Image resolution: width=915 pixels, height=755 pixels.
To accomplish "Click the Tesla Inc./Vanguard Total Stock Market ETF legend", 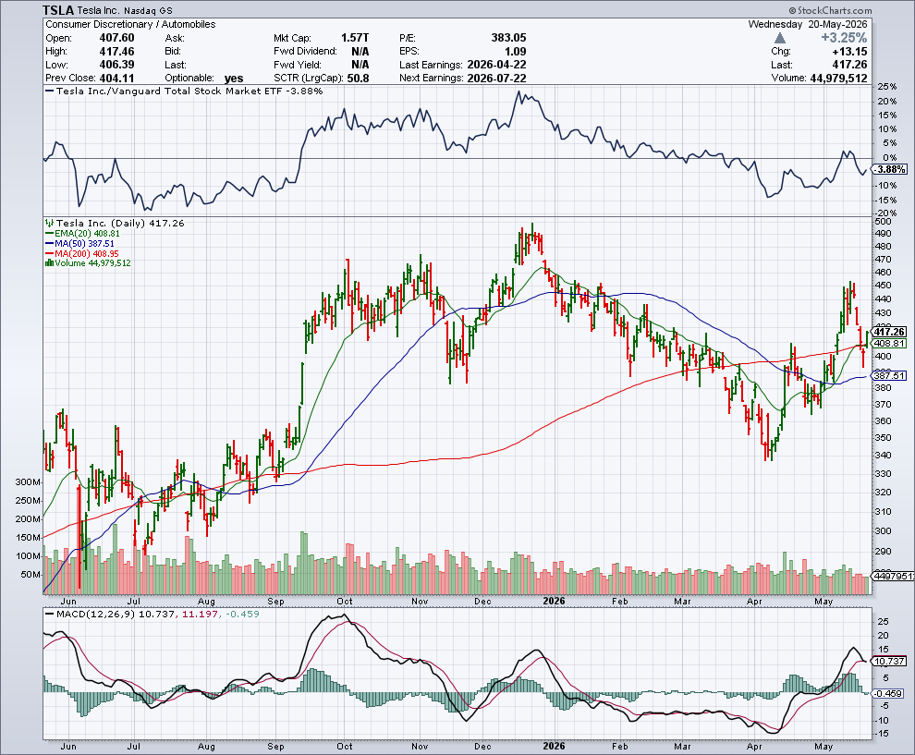I will 184,91.
